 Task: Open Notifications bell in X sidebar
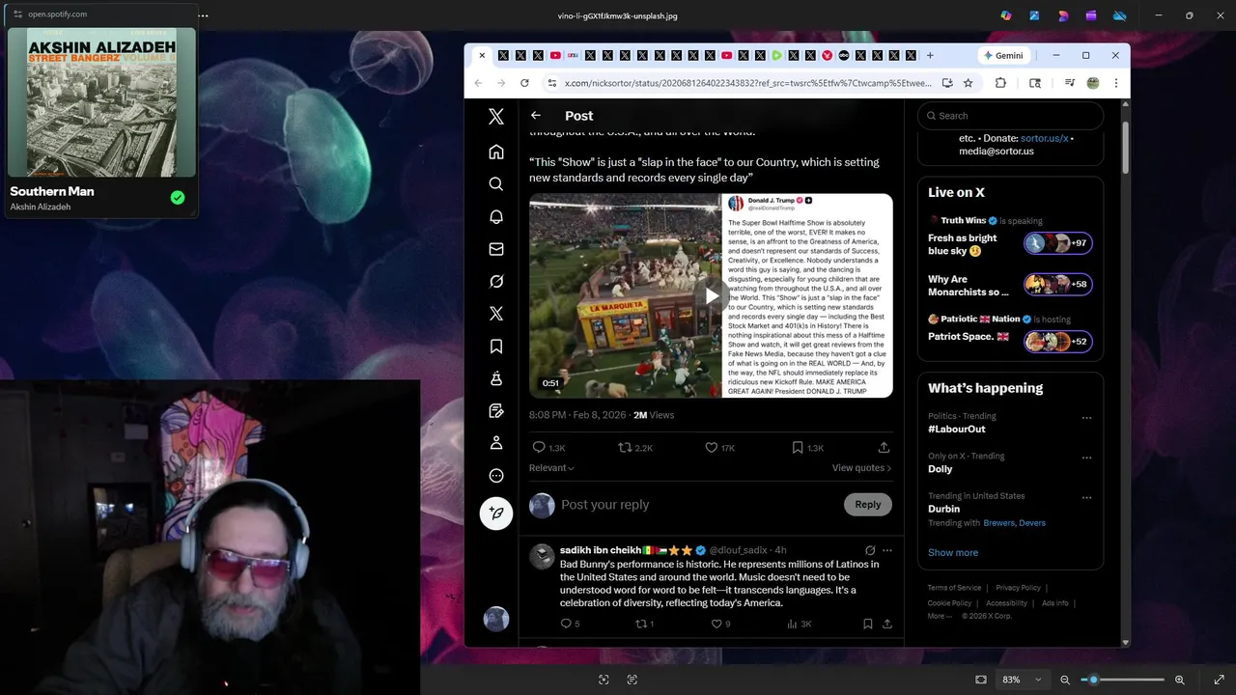tap(496, 216)
